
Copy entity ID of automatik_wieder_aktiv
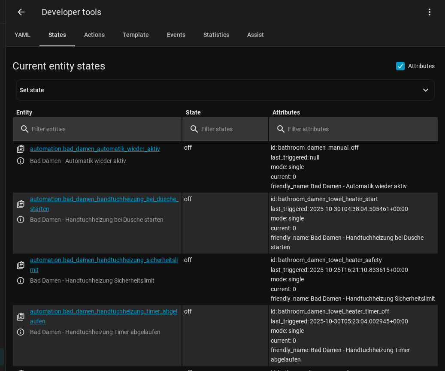(21, 149)
